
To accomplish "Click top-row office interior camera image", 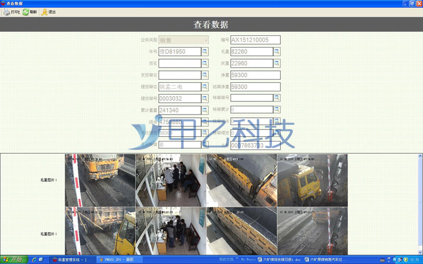I will [171, 180].
